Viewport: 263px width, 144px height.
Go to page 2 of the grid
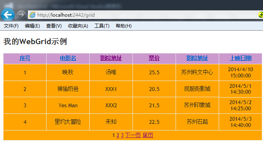click(x=118, y=135)
